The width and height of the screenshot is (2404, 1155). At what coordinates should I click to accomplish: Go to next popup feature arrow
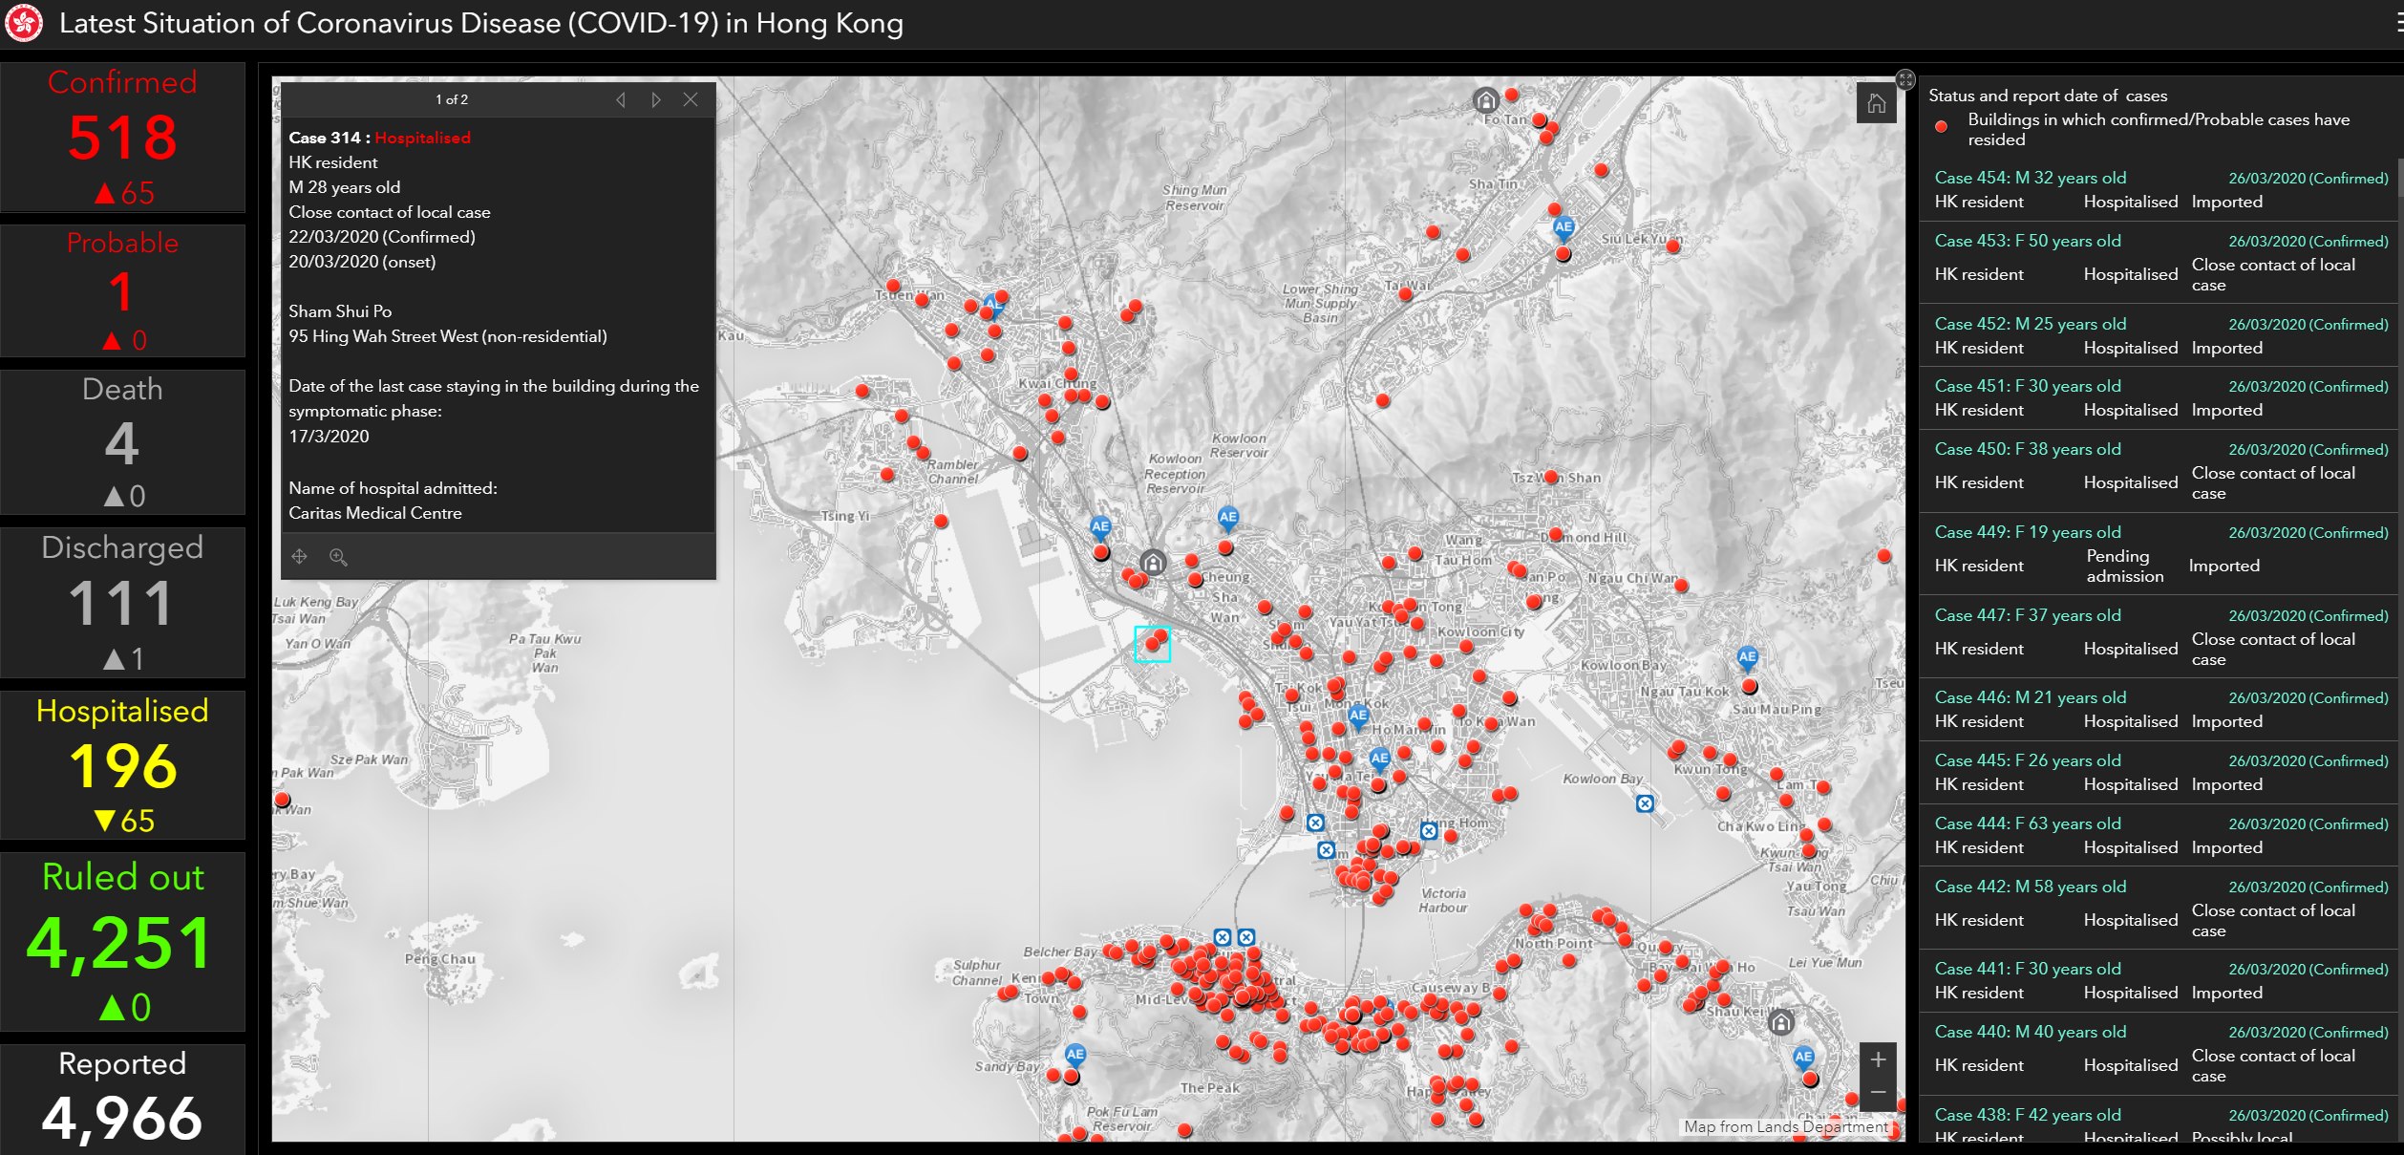tap(655, 99)
